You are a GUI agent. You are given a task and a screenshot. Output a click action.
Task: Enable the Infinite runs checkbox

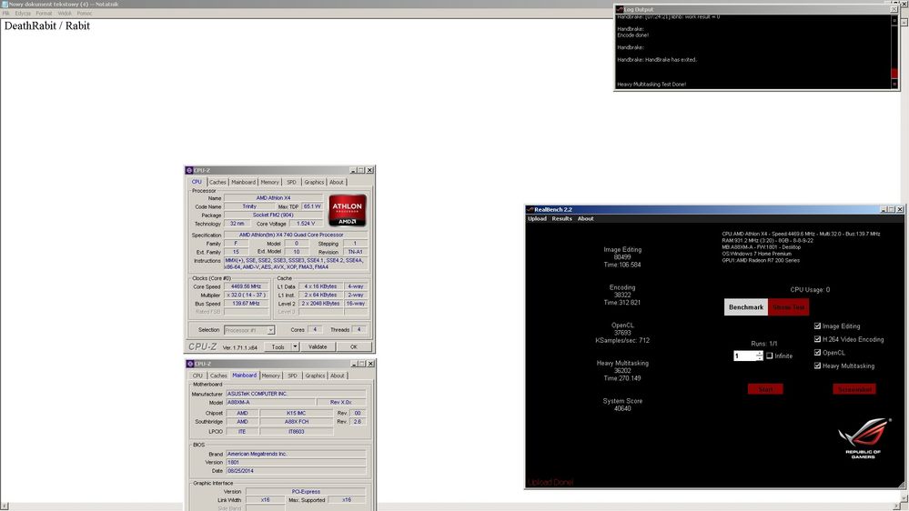[x=770, y=356]
